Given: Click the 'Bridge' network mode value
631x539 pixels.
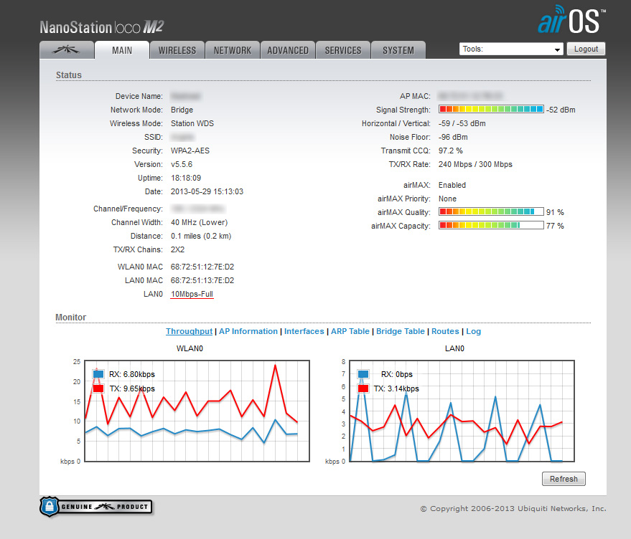Looking at the screenshot, I should pos(182,110).
